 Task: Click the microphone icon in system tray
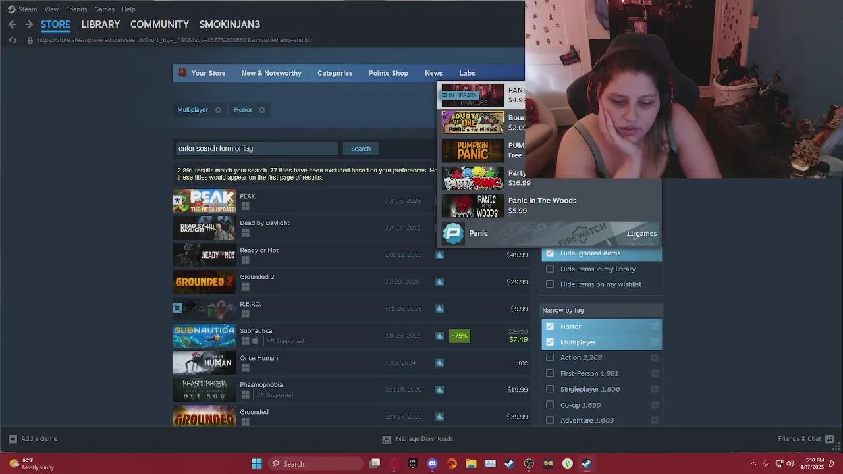point(767,463)
